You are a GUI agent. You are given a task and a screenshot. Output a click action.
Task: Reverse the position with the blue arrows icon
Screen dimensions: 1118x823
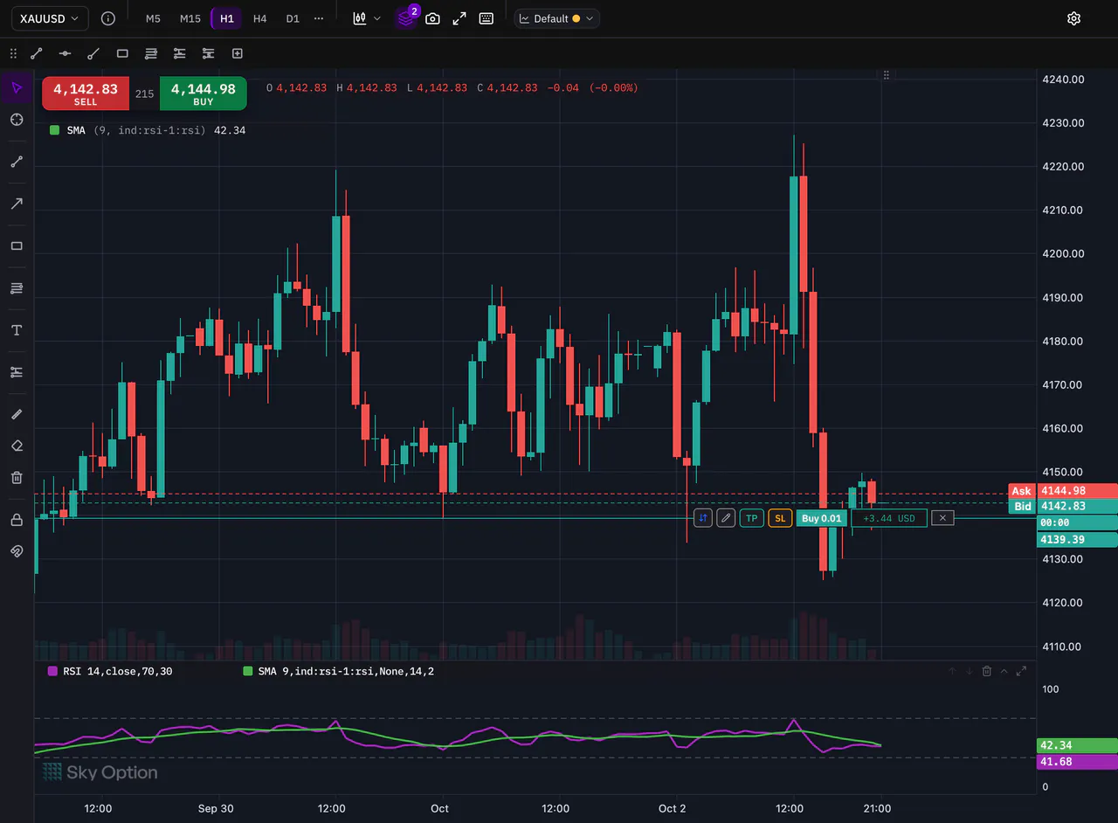click(703, 518)
